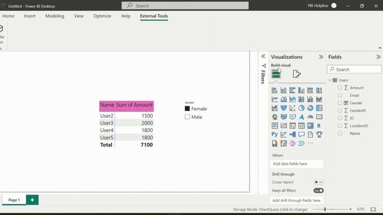
Task: Select the Python visual
Action: click(x=275, y=134)
